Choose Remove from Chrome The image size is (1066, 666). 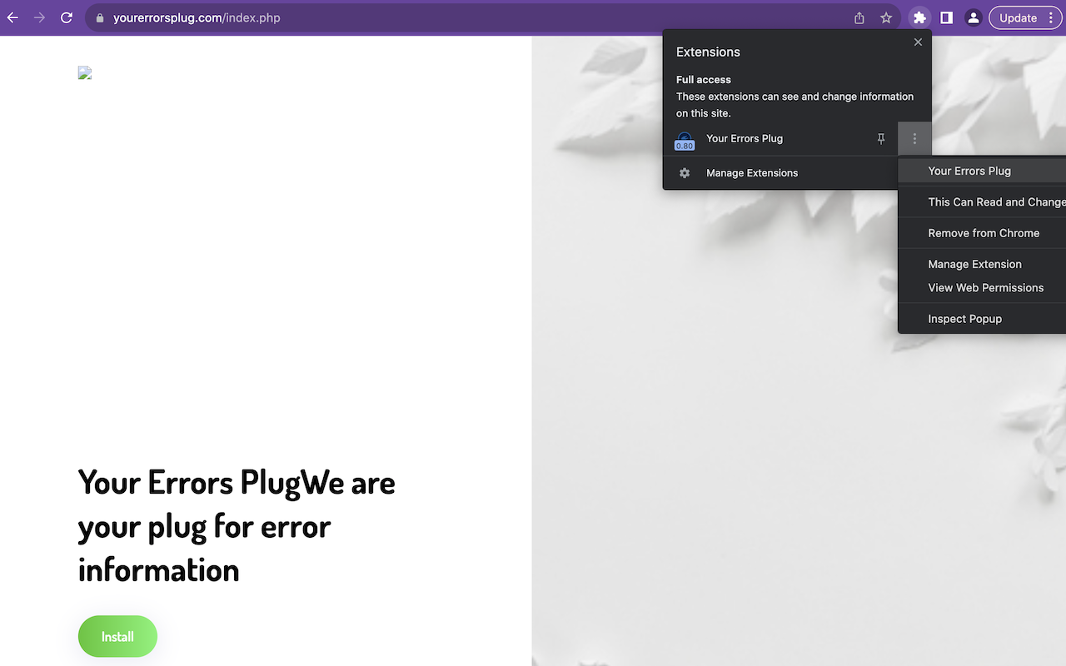(982, 233)
